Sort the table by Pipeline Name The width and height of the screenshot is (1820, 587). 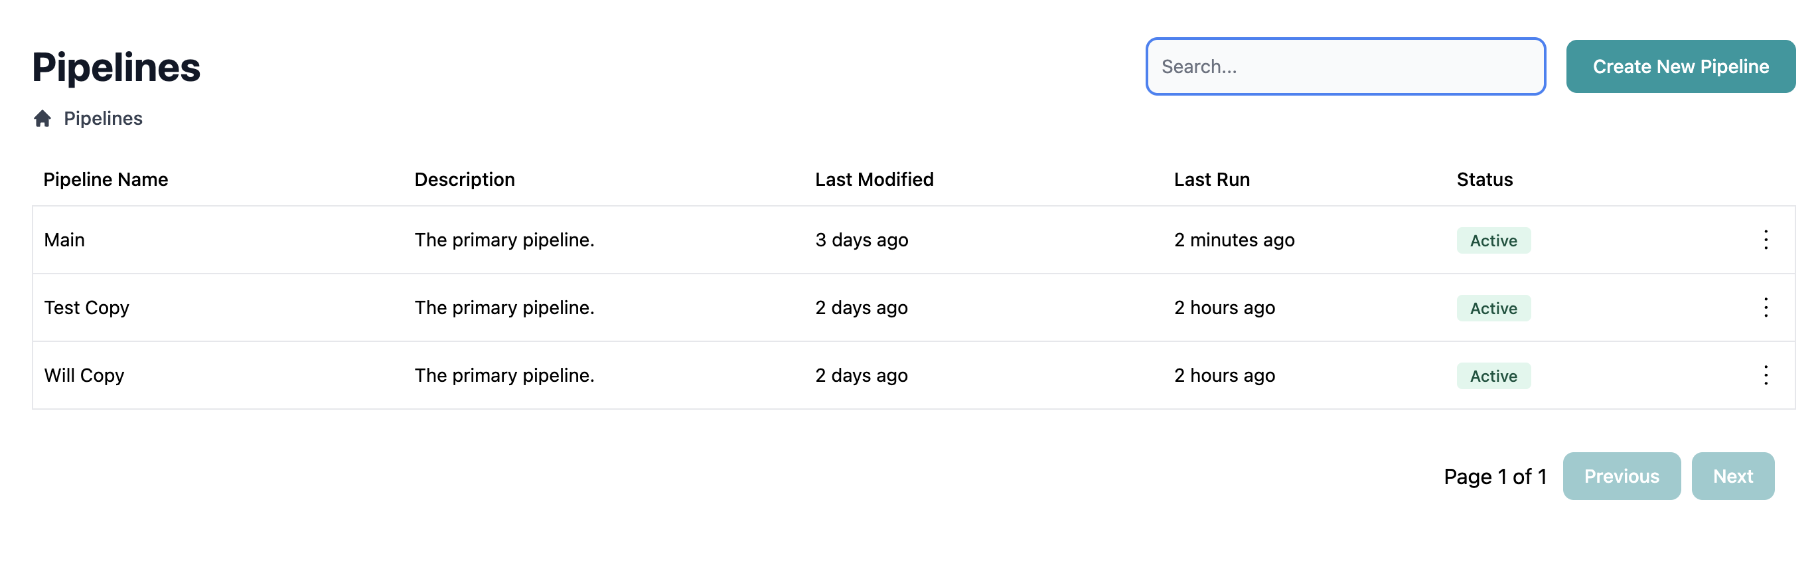pos(106,180)
